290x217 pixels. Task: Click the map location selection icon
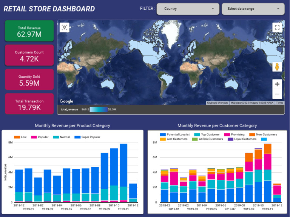click(64, 28)
